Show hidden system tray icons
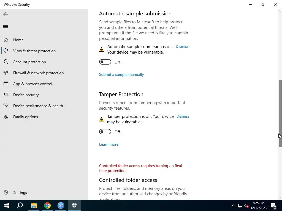This screenshot has height=211, width=282. 233,206
